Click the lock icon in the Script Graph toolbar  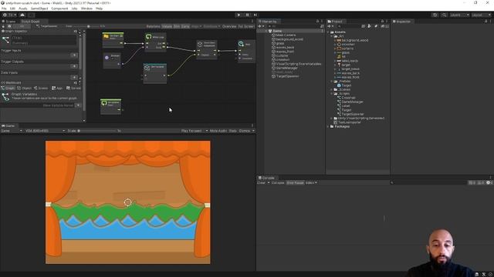[3, 26]
